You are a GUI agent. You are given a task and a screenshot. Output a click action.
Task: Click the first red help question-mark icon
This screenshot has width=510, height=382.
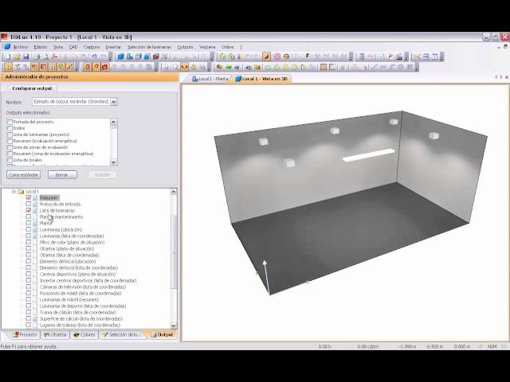coord(87,67)
